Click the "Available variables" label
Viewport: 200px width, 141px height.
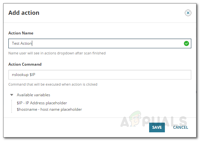33,95
